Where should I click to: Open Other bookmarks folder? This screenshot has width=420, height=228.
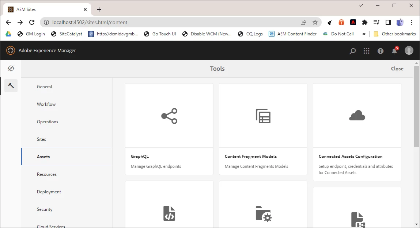[x=394, y=34]
